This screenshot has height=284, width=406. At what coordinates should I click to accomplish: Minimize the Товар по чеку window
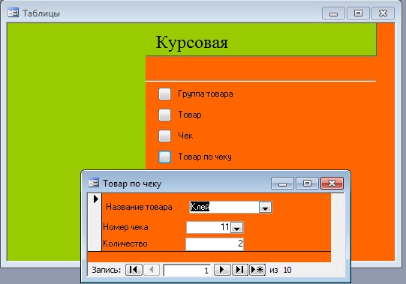pos(282,183)
